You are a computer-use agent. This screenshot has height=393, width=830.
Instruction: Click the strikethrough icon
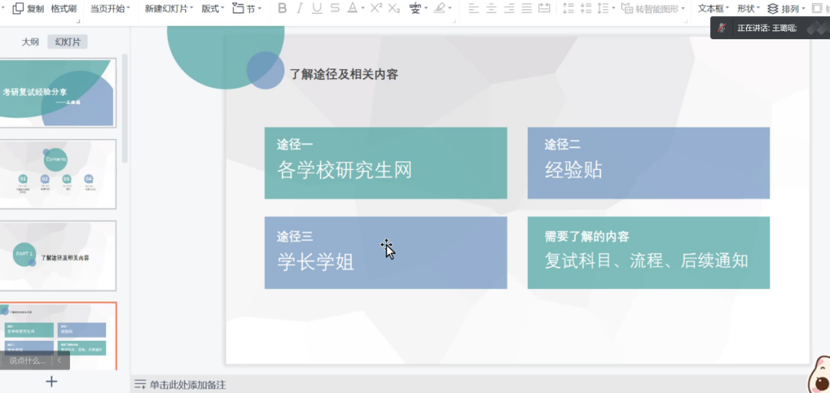(335, 8)
